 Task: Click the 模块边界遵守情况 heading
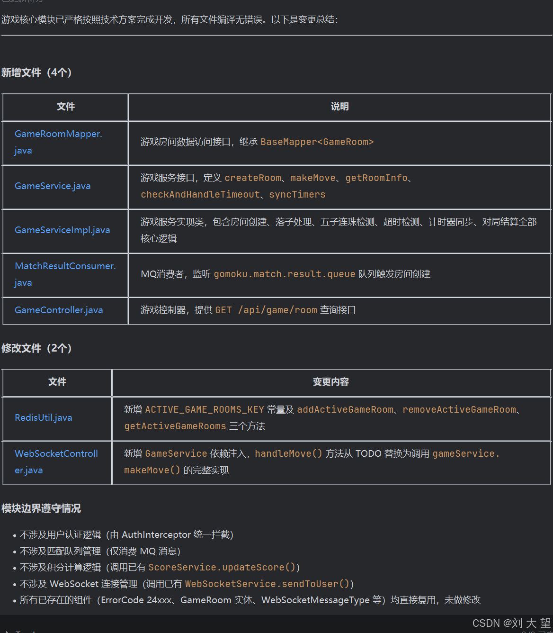(x=41, y=509)
